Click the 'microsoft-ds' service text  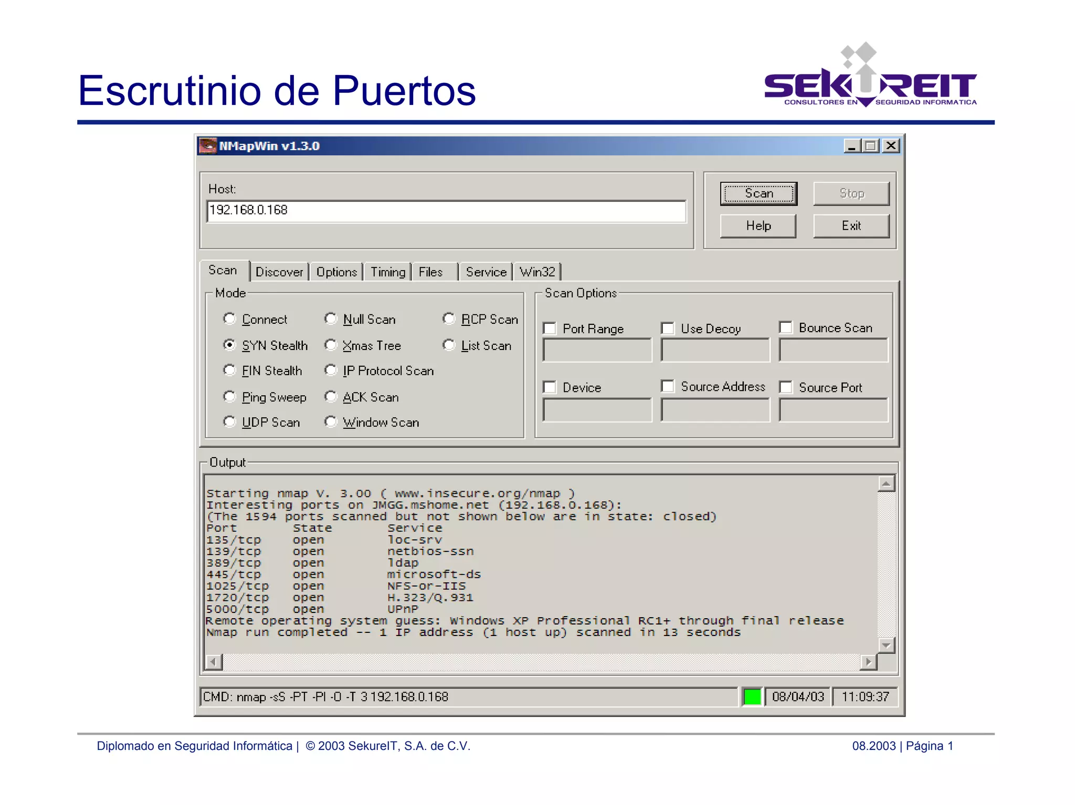434,575
